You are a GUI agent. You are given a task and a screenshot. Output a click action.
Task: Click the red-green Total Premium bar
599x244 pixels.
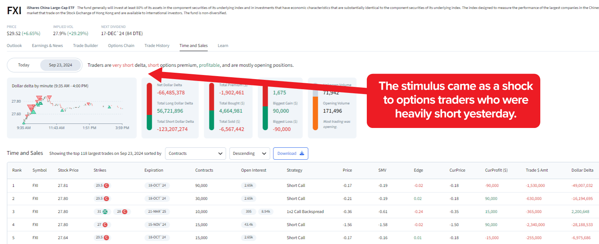pos(212,106)
